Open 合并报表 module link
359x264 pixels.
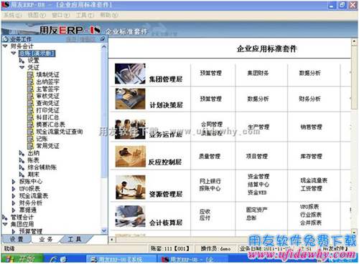(311, 223)
